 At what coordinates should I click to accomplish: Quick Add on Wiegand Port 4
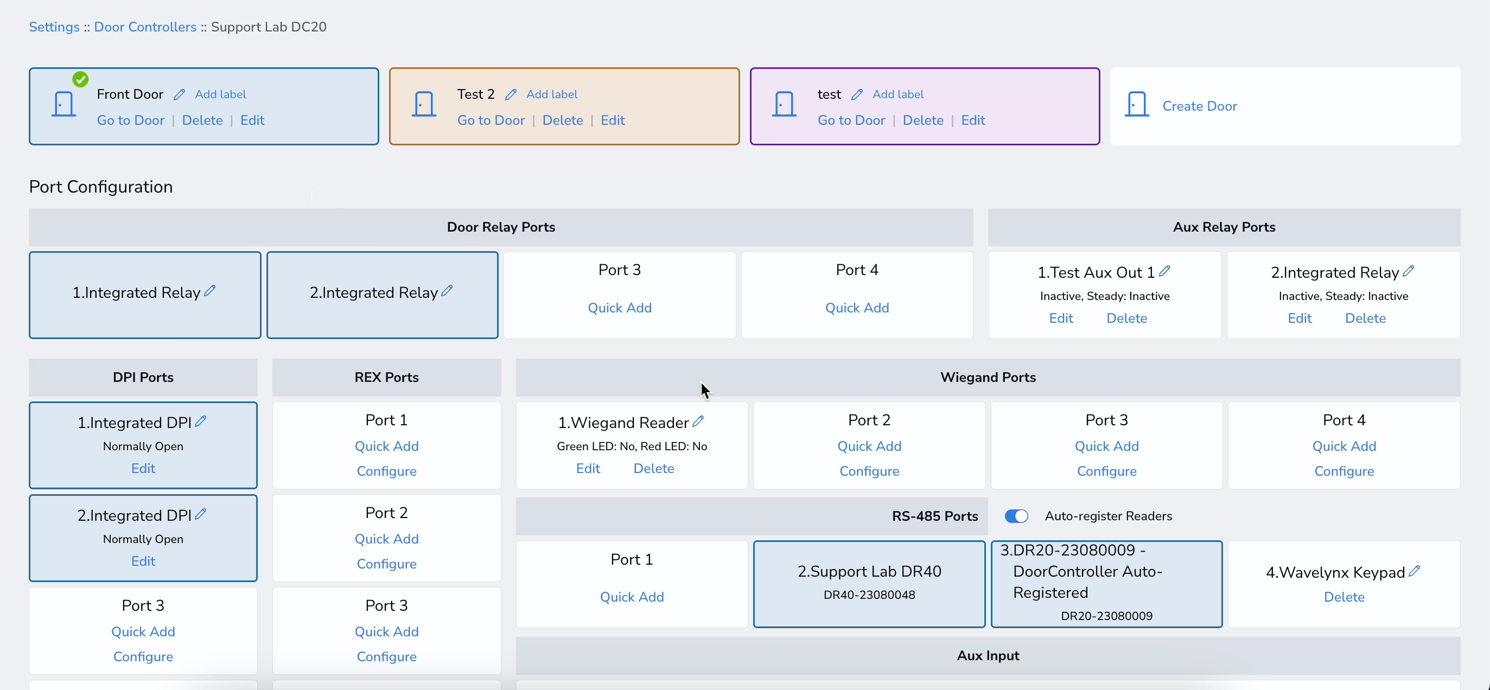(1344, 446)
